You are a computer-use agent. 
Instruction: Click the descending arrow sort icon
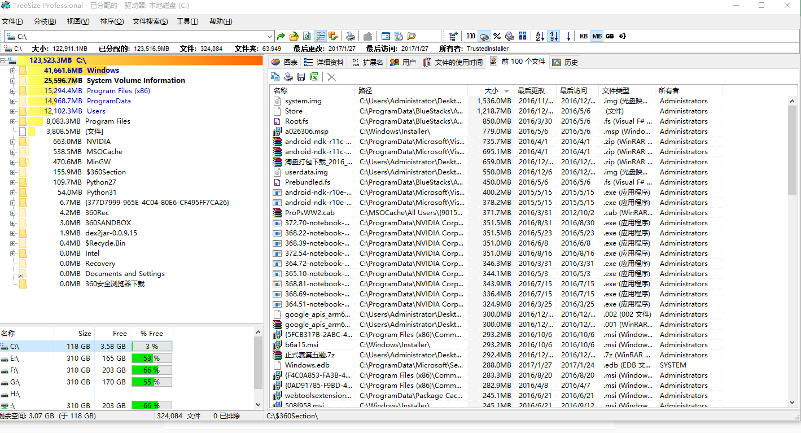[568, 36]
